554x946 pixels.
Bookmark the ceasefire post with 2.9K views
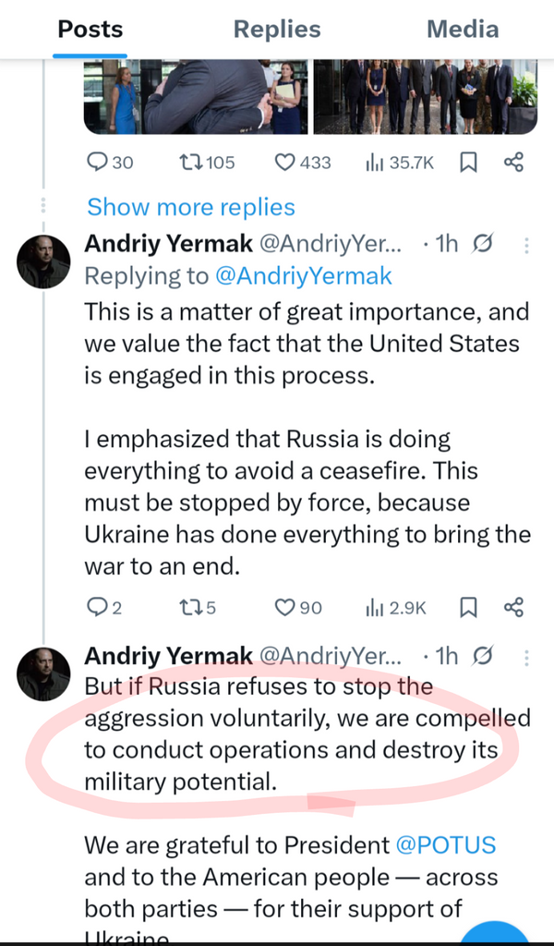[469, 607]
